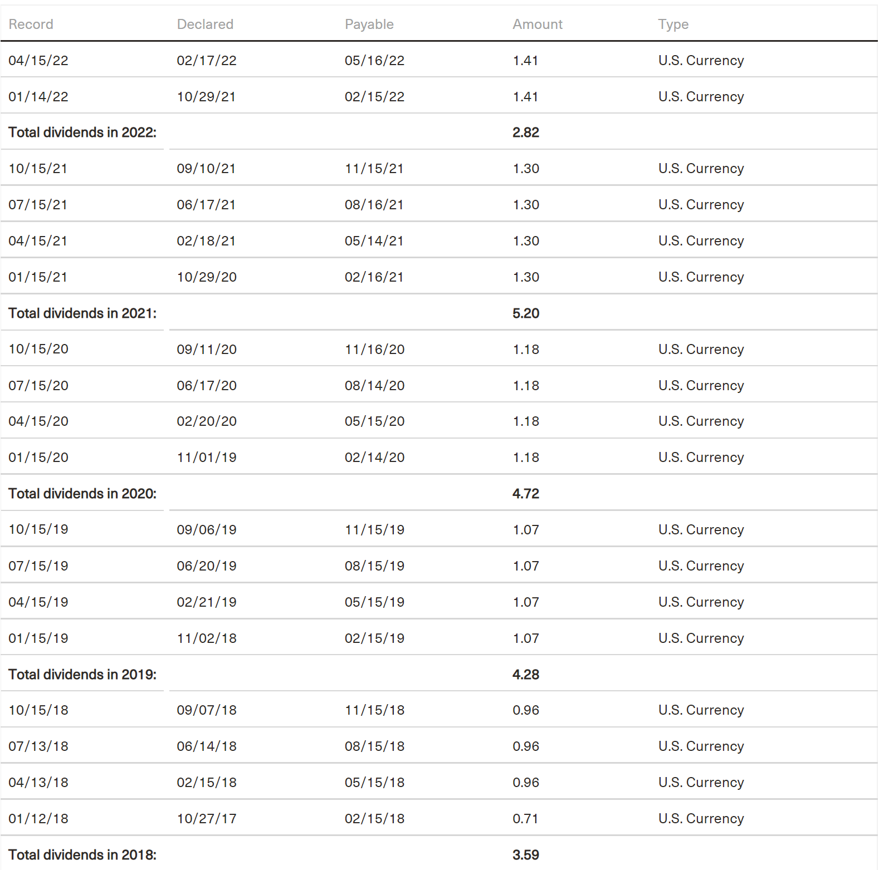879x870 pixels.
Task: Select declared date 11/01/19
Action: [x=207, y=458]
